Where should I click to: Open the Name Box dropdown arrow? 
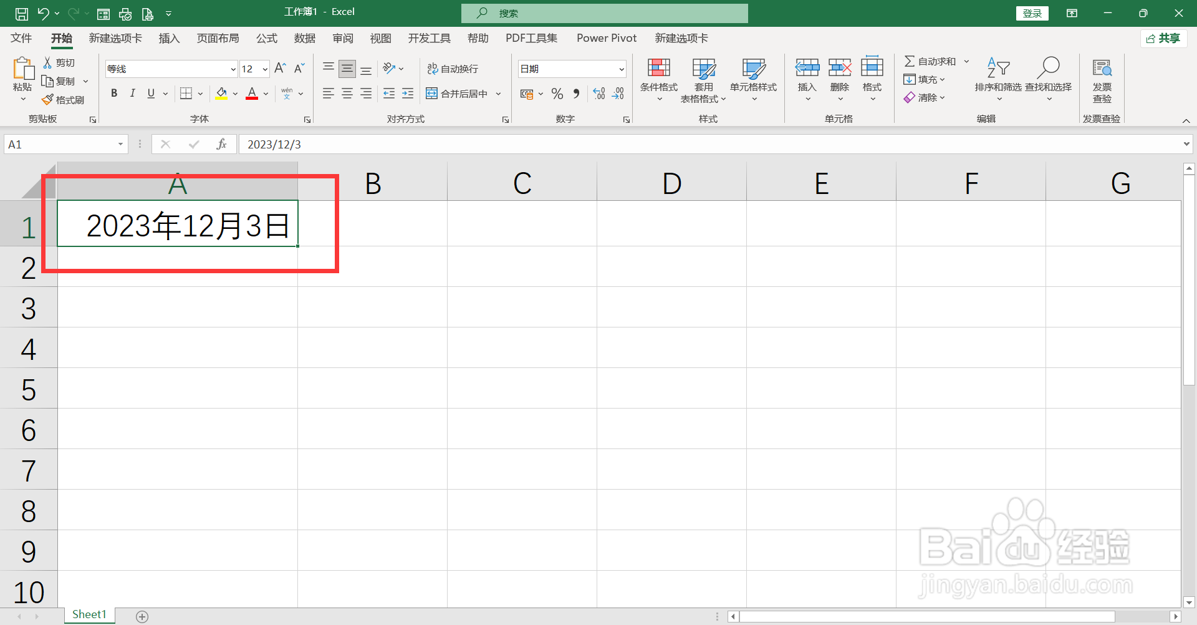(x=120, y=144)
